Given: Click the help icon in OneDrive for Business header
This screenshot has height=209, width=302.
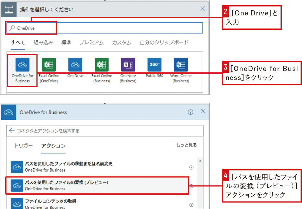Looking at the screenshot, I should click(x=191, y=112).
